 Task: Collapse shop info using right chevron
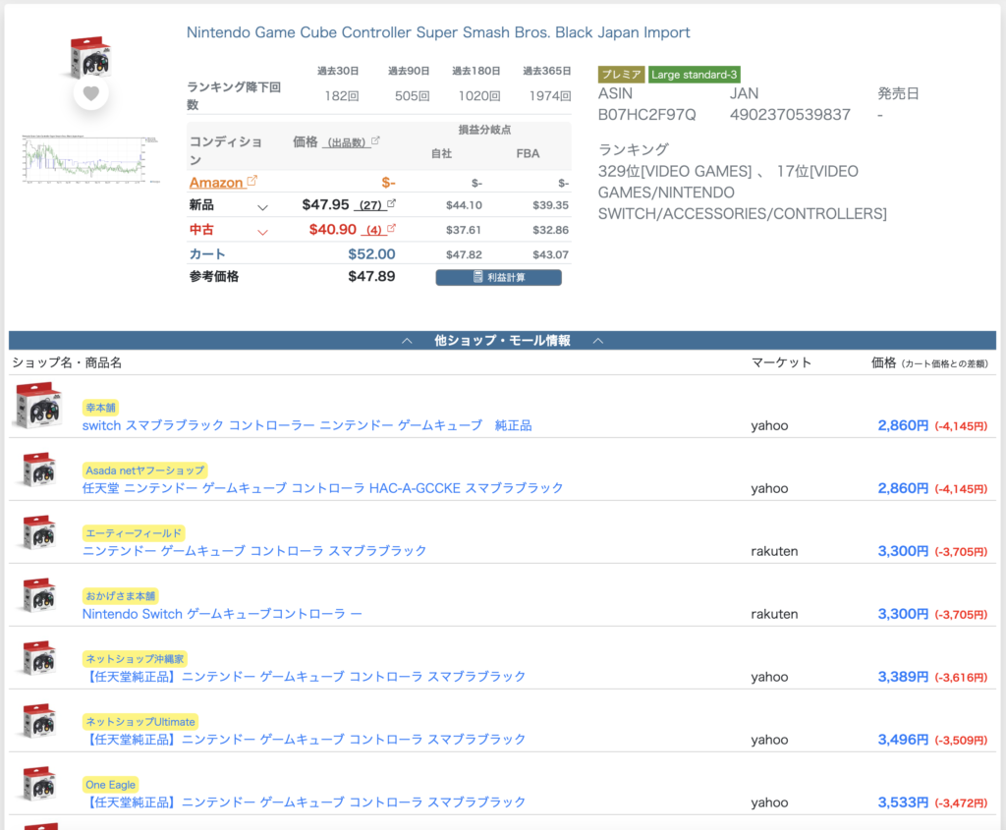tap(598, 341)
